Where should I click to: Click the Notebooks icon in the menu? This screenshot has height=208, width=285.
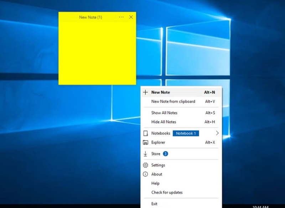pos(145,133)
